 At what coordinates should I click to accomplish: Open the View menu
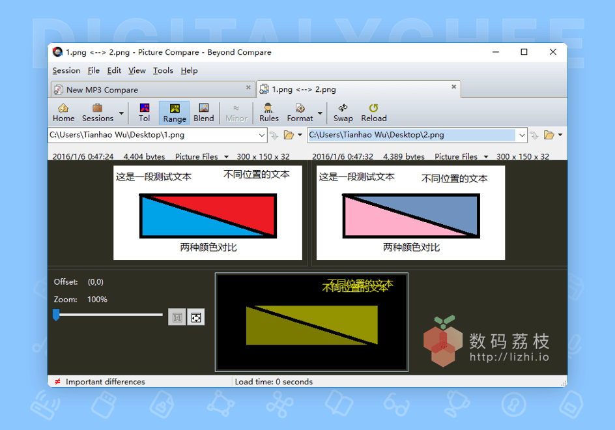point(137,70)
